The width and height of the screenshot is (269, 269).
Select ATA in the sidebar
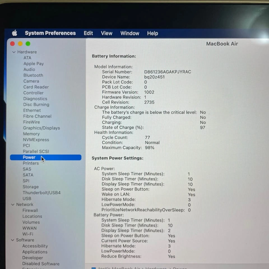point(27,58)
